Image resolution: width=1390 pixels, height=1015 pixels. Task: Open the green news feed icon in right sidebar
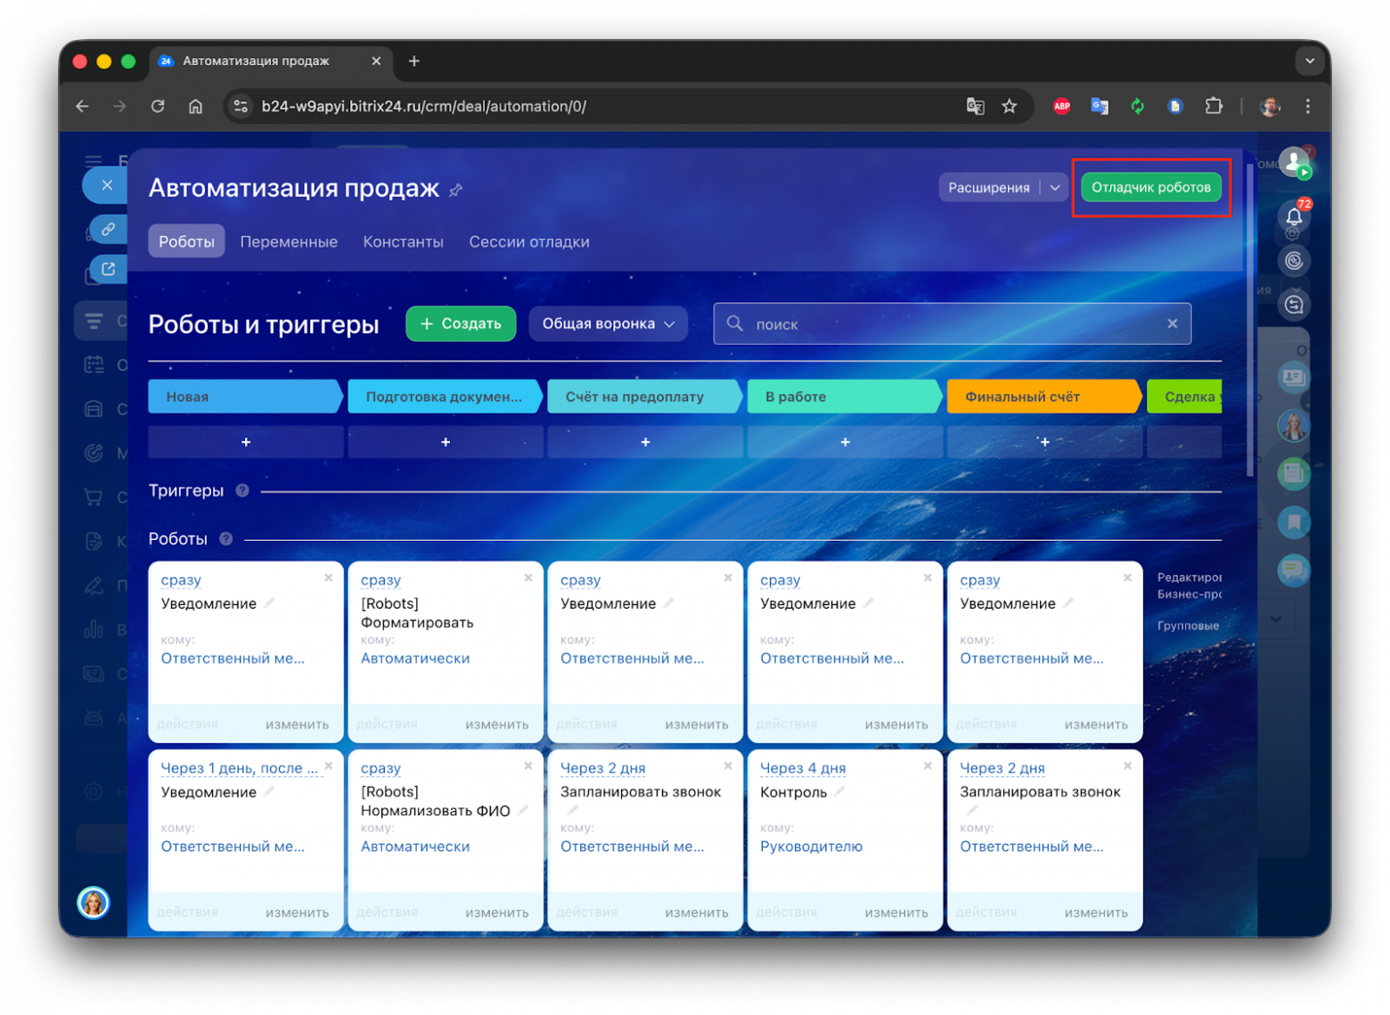[x=1294, y=473]
